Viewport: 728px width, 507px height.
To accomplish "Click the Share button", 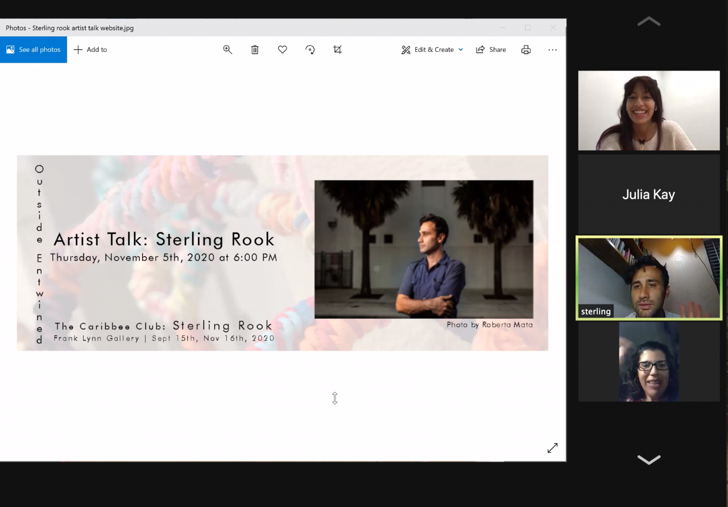I will (491, 50).
